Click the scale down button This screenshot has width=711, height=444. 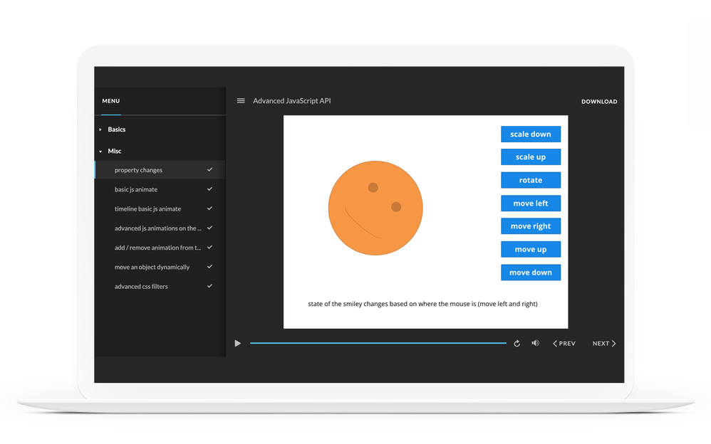pos(531,134)
